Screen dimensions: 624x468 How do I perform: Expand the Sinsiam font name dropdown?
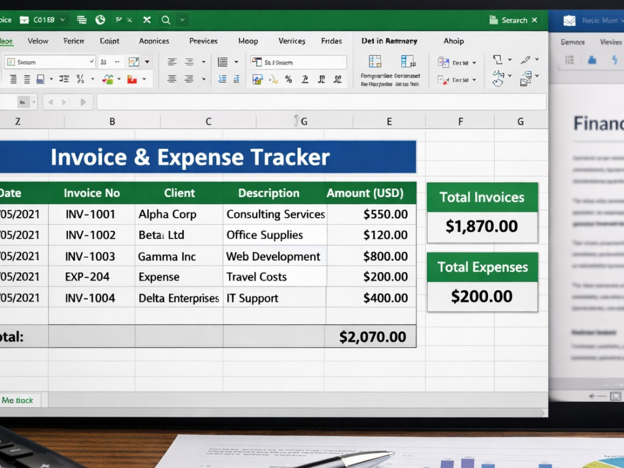pos(92,62)
